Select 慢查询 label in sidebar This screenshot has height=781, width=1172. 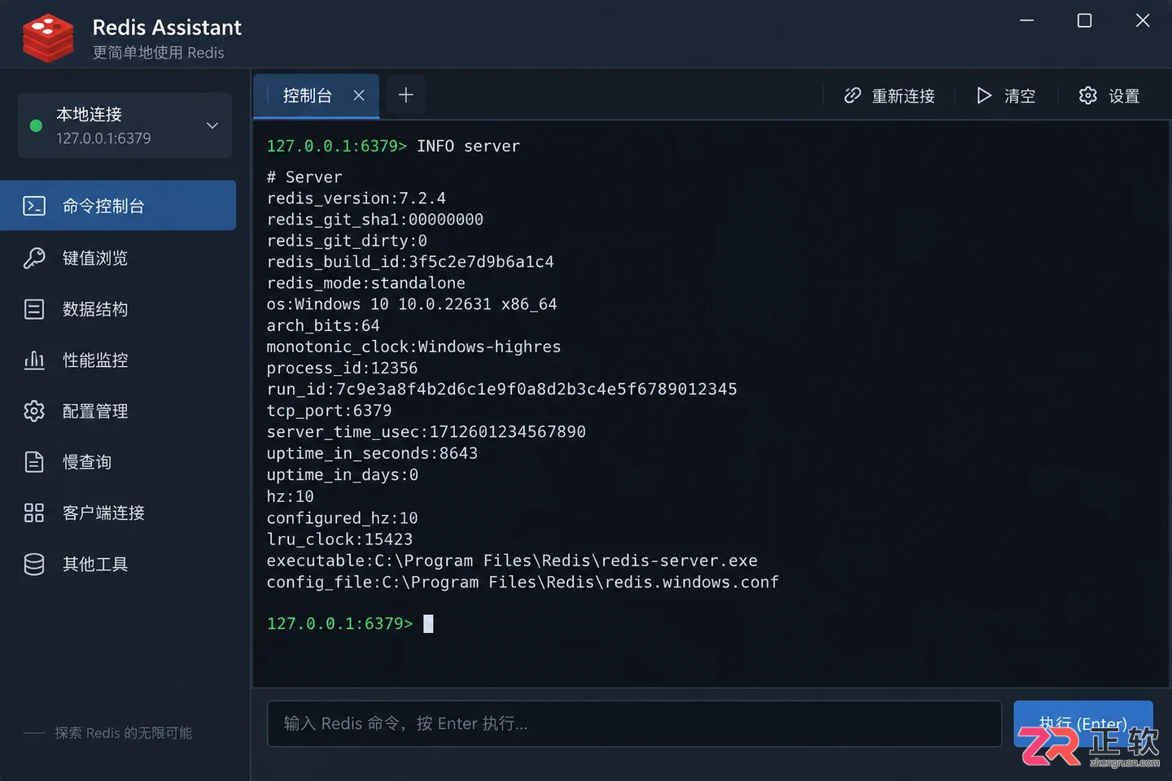(87, 462)
